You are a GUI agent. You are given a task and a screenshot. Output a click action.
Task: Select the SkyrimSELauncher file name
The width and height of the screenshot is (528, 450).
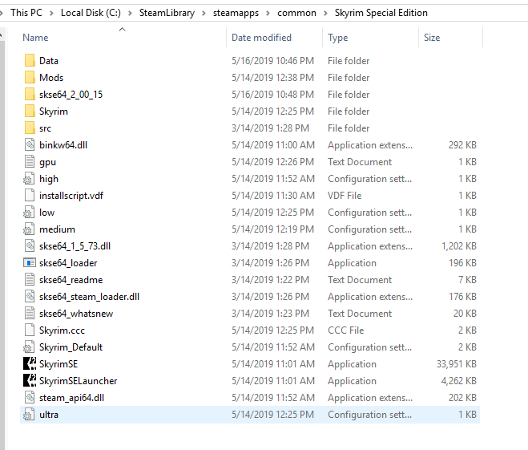click(x=79, y=381)
